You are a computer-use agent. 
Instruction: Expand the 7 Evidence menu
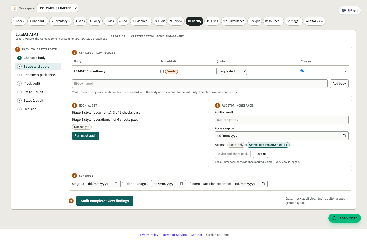pos(141,21)
